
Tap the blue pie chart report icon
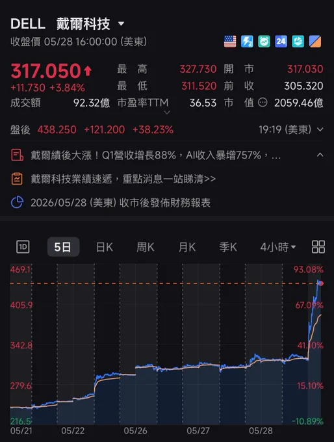17,202
